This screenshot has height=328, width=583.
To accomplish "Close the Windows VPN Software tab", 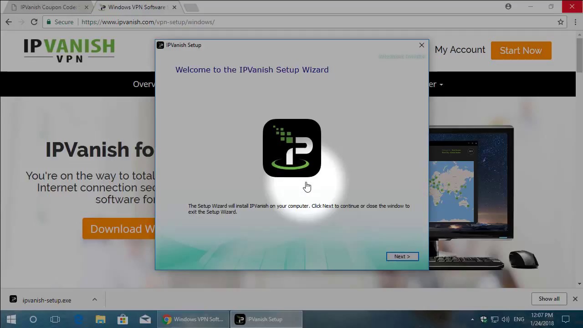I will (174, 7).
